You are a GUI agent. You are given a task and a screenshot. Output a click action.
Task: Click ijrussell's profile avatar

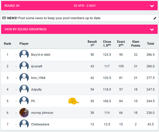point(24,66)
